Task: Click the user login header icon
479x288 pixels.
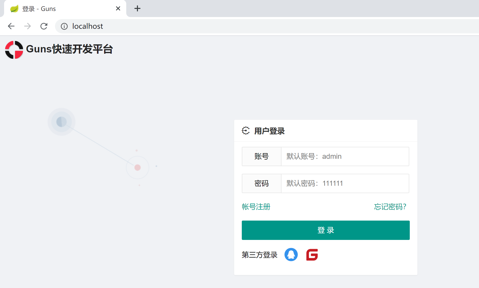Action: click(x=246, y=131)
